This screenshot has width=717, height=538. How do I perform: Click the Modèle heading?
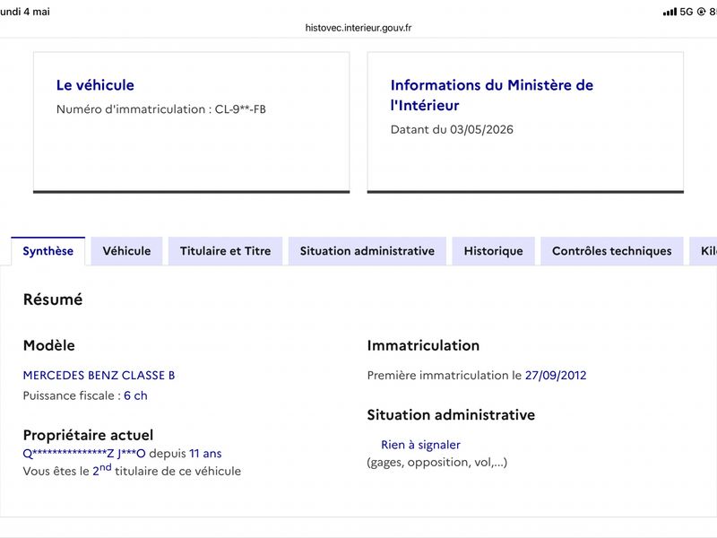click(x=49, y=345)
